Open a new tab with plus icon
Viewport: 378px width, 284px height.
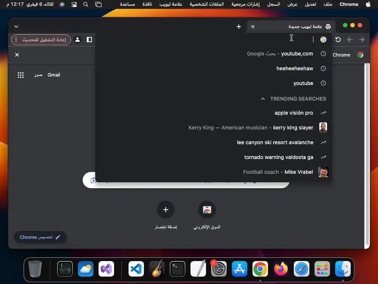239,27
